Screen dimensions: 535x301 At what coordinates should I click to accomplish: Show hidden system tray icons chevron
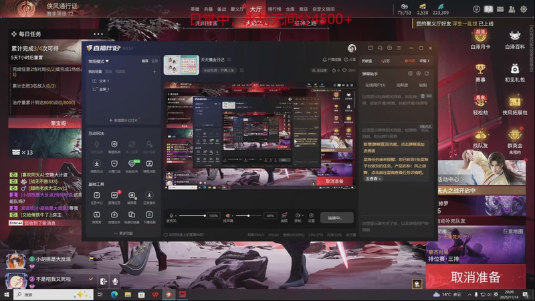(x=470, y=294)
